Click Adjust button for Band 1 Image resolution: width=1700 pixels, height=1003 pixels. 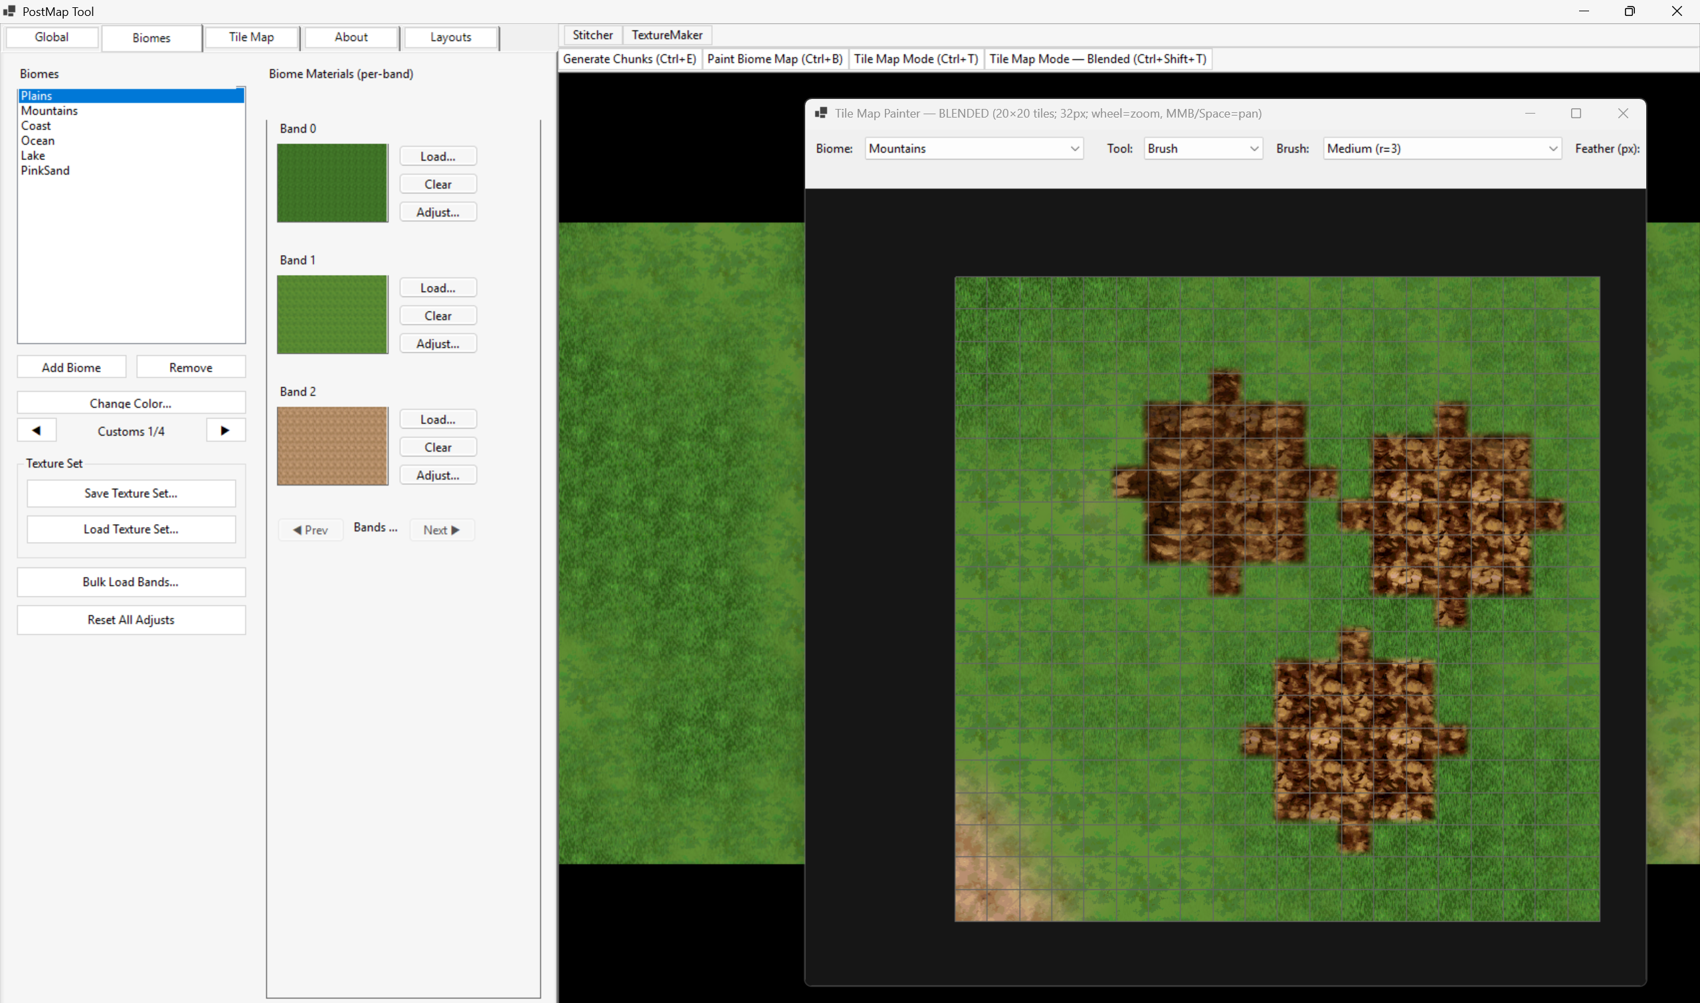tap(438, 343)
